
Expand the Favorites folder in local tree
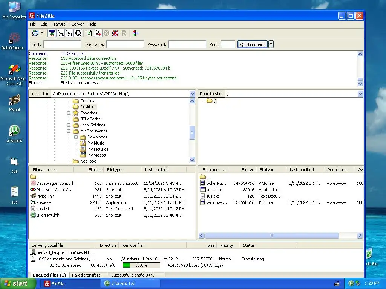pos(69,113)
